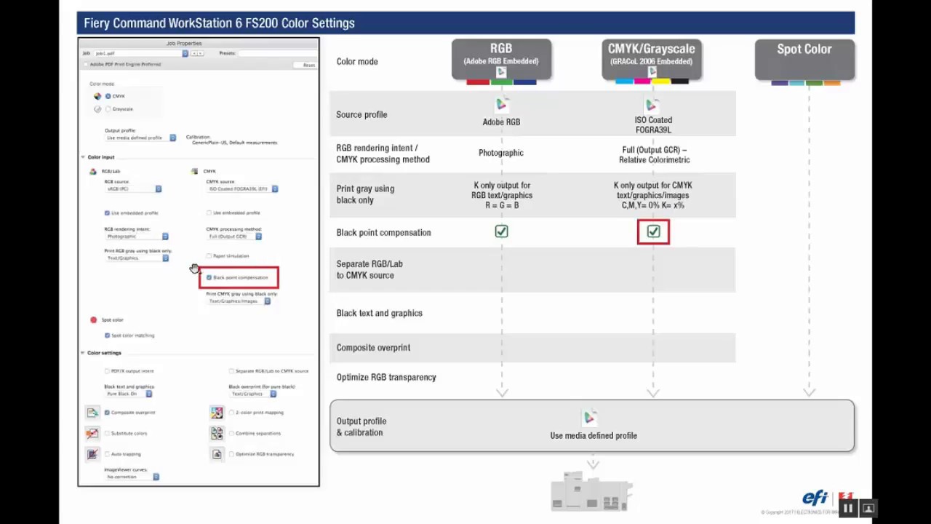Screen dimensions: 931x524
Task: Click the Spot Color header box
Action: (804, 59)
